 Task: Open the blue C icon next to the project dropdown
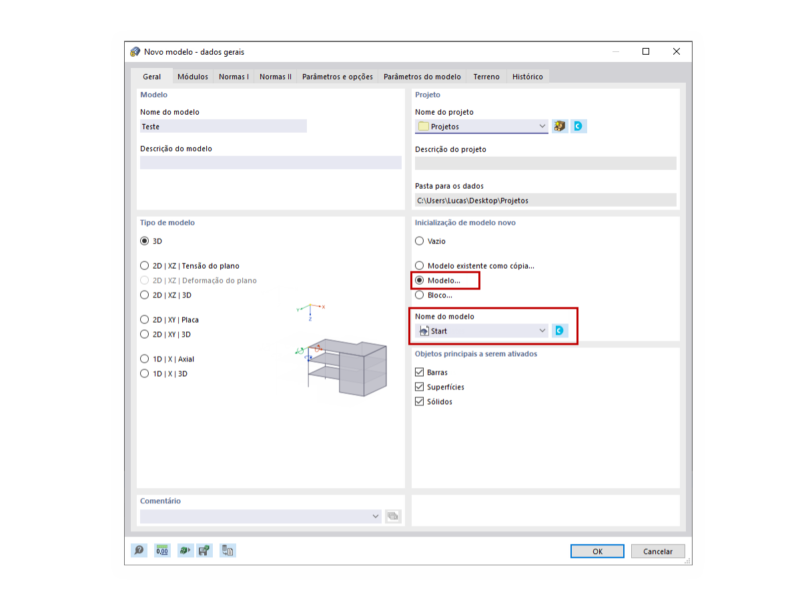point(578,126)
